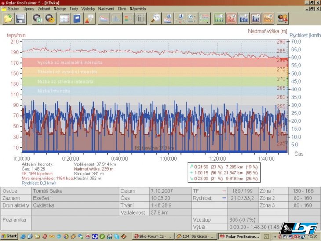Click the Záznam value ExeSet1

[75, 198]
